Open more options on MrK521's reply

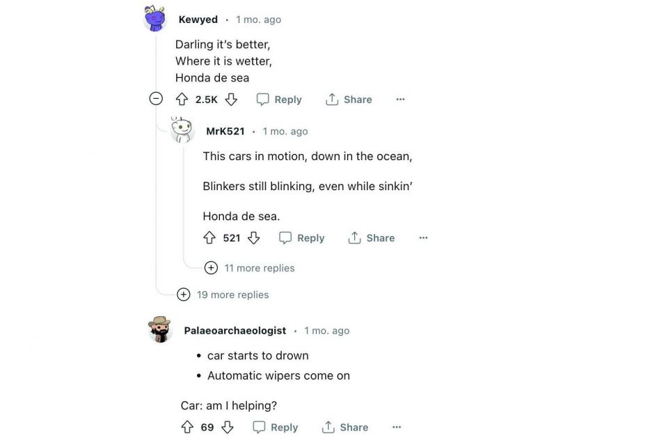coord(423,238)
